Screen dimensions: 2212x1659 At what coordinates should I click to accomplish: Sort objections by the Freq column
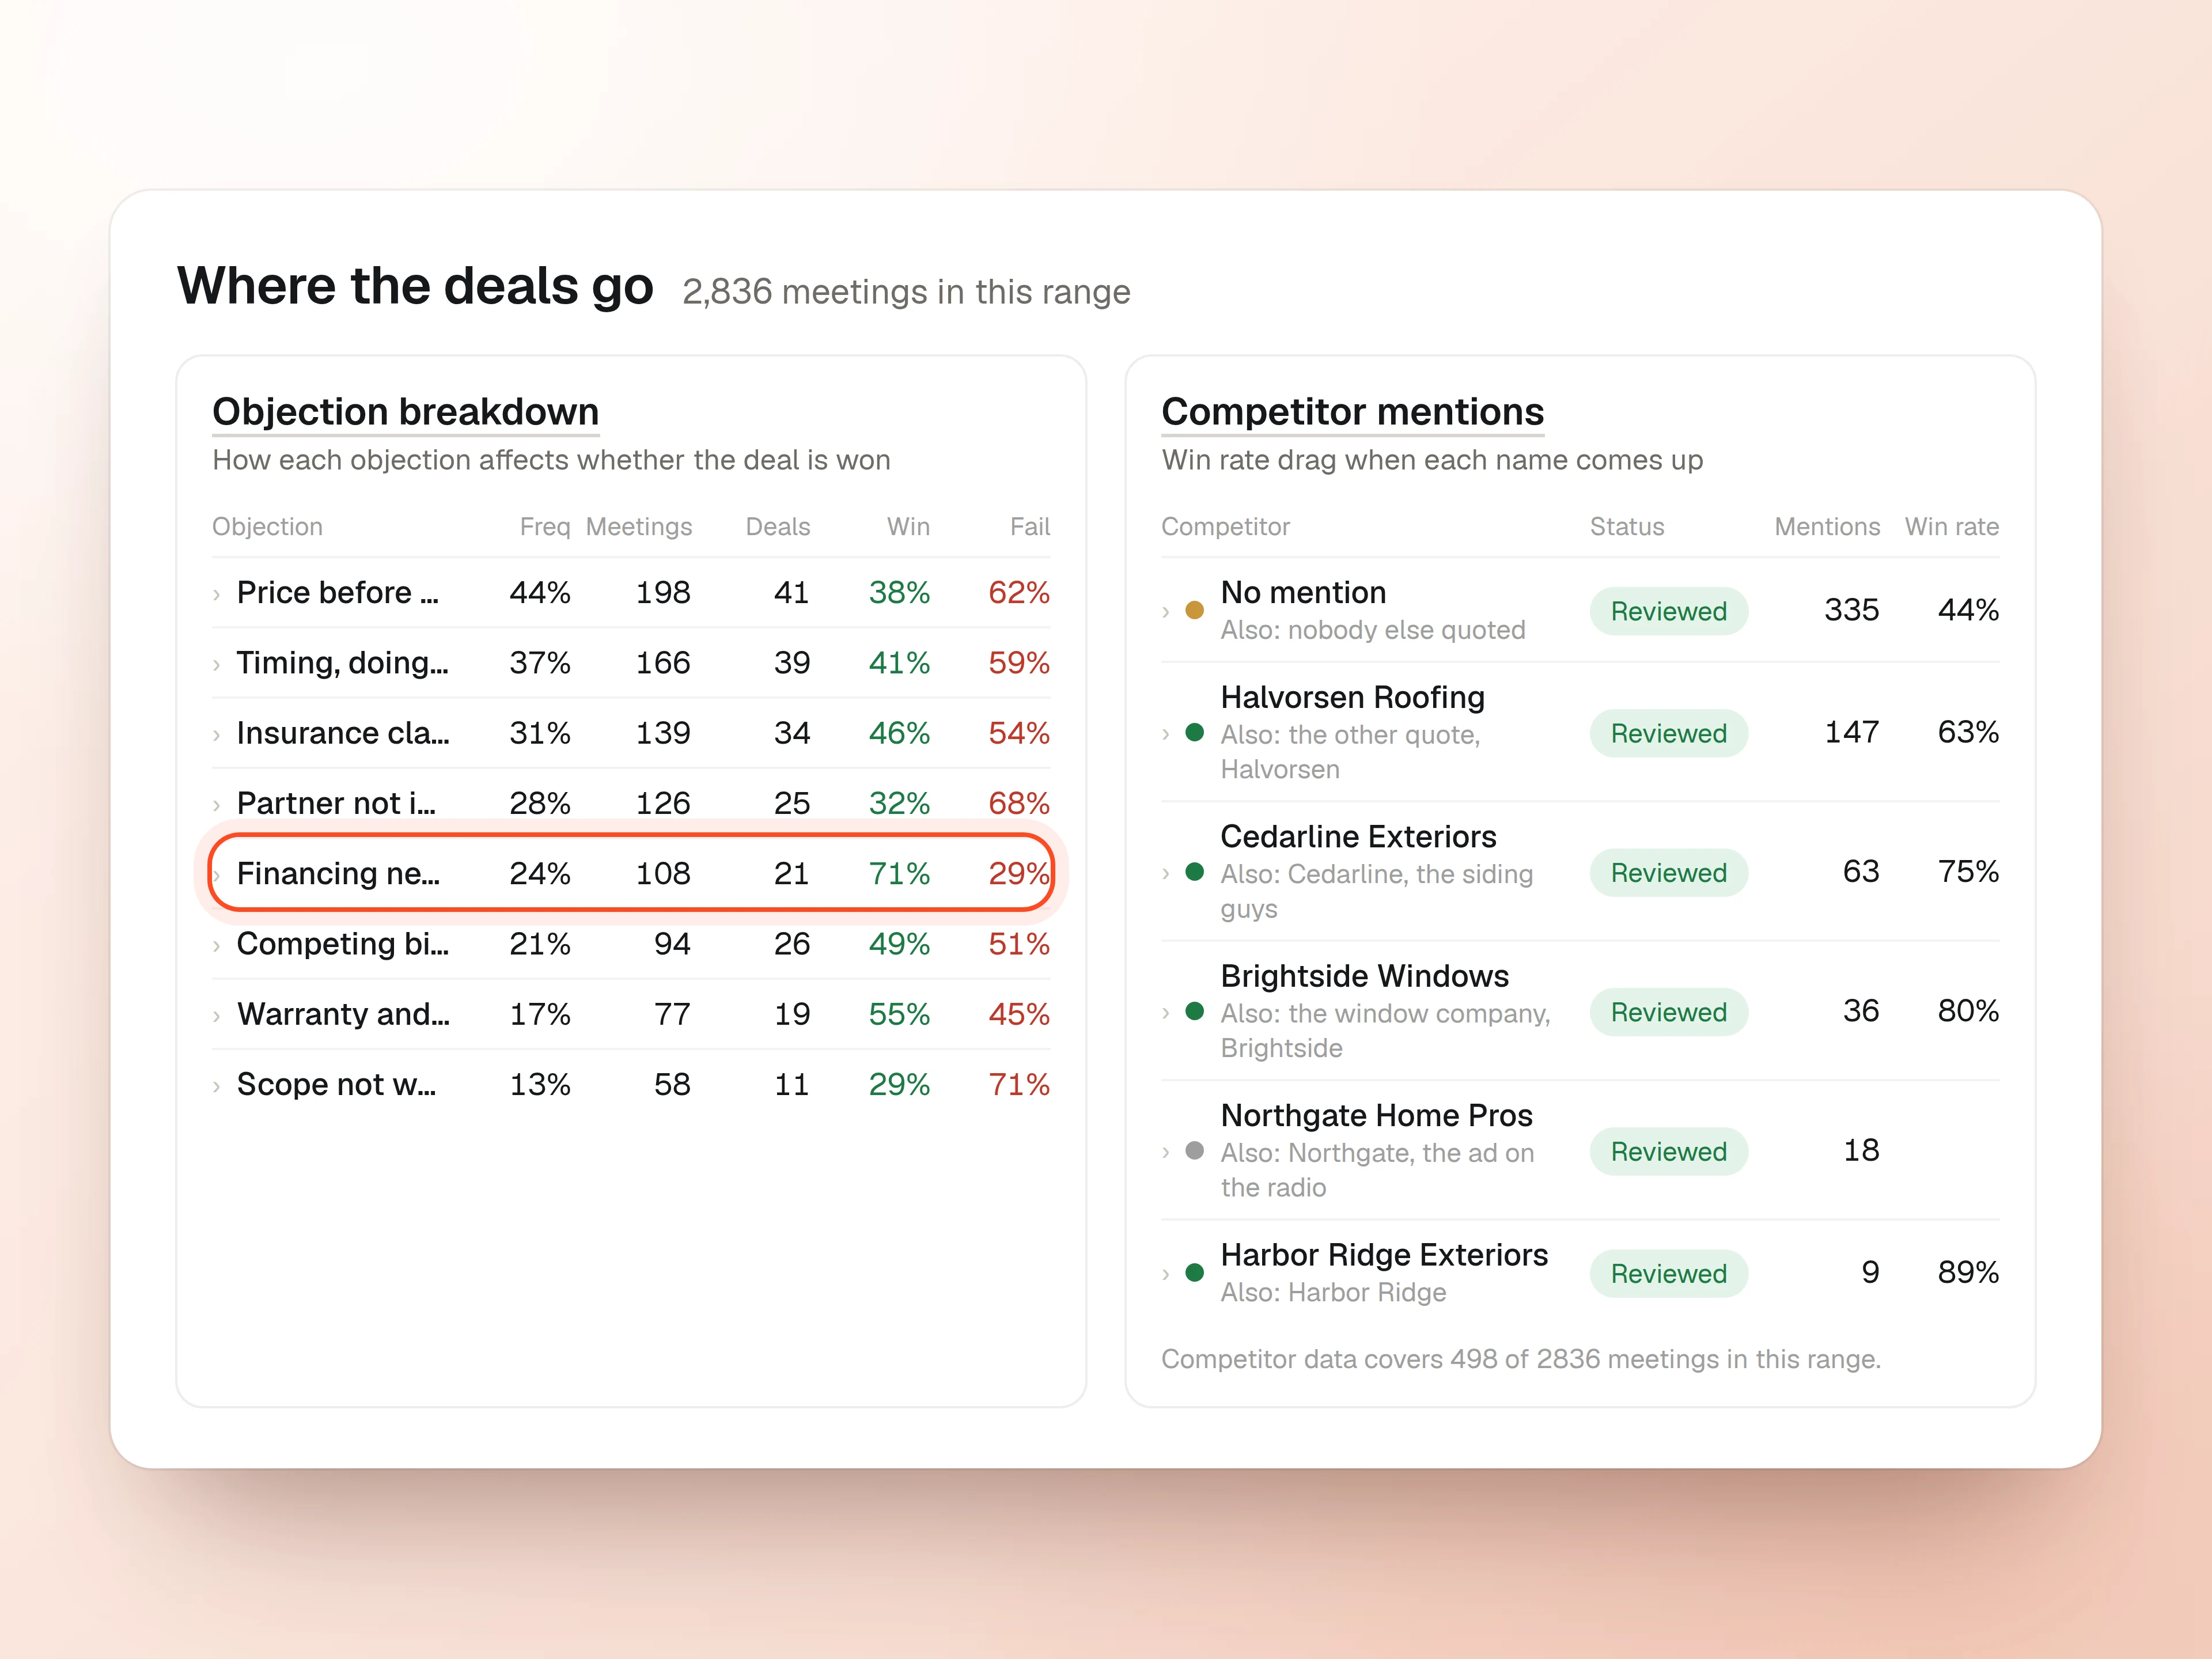[x=544, y=527]
